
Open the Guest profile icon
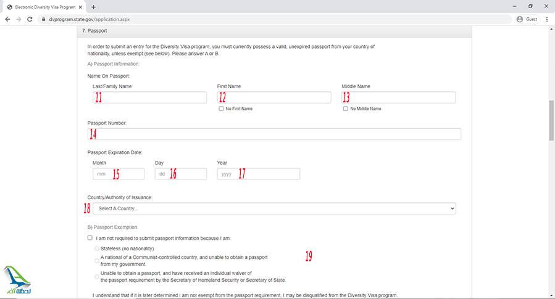coord(520,19)
